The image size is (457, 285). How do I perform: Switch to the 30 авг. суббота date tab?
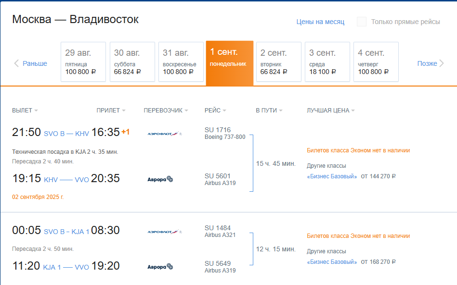132,62
